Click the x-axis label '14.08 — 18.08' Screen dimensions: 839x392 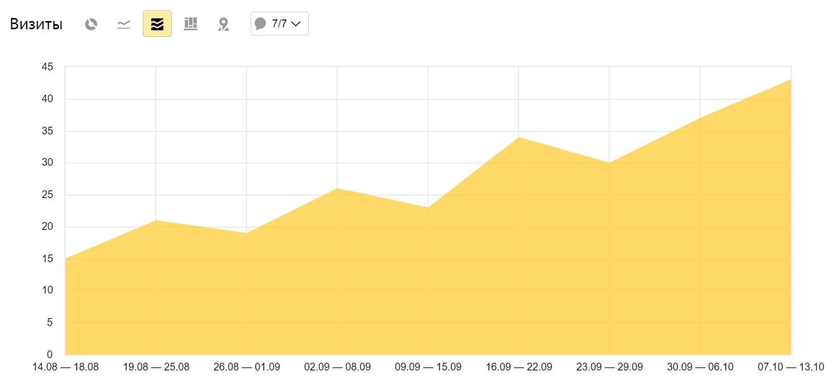pos(65,367)
